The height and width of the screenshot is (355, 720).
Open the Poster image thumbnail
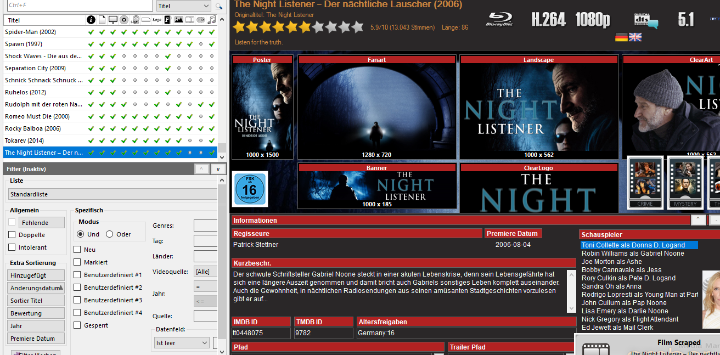pyautogui.click(x=262, y=107)
